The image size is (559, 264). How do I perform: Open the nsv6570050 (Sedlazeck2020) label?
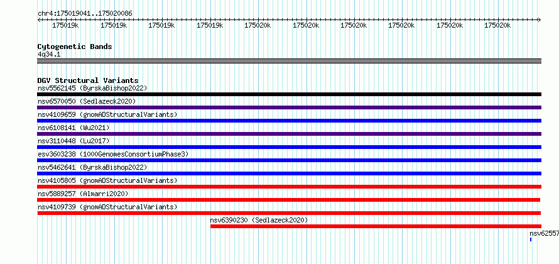tap(87, 101)
